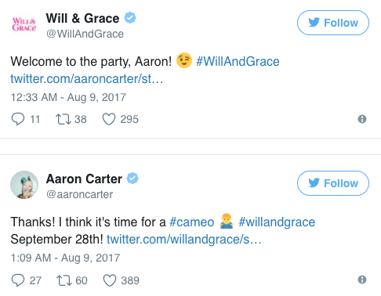Open the lowercase #willandgrace hashtag
The image size is (381, 296).
pyautogui.click(x=277, y=222)
